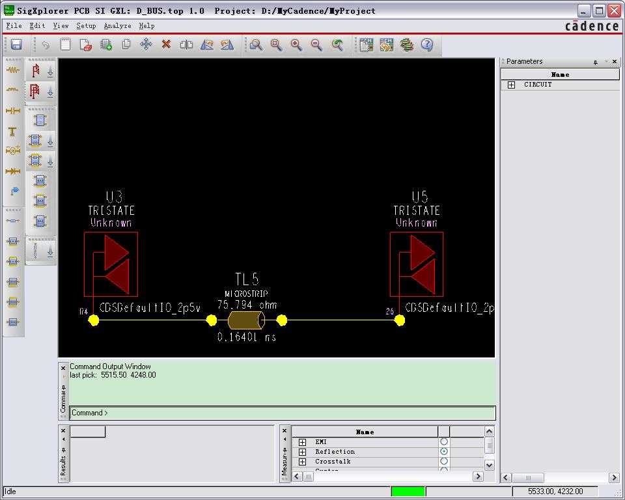Open the Analyze menu
Viewport: 625px width, 500px height.
[118, 25]
